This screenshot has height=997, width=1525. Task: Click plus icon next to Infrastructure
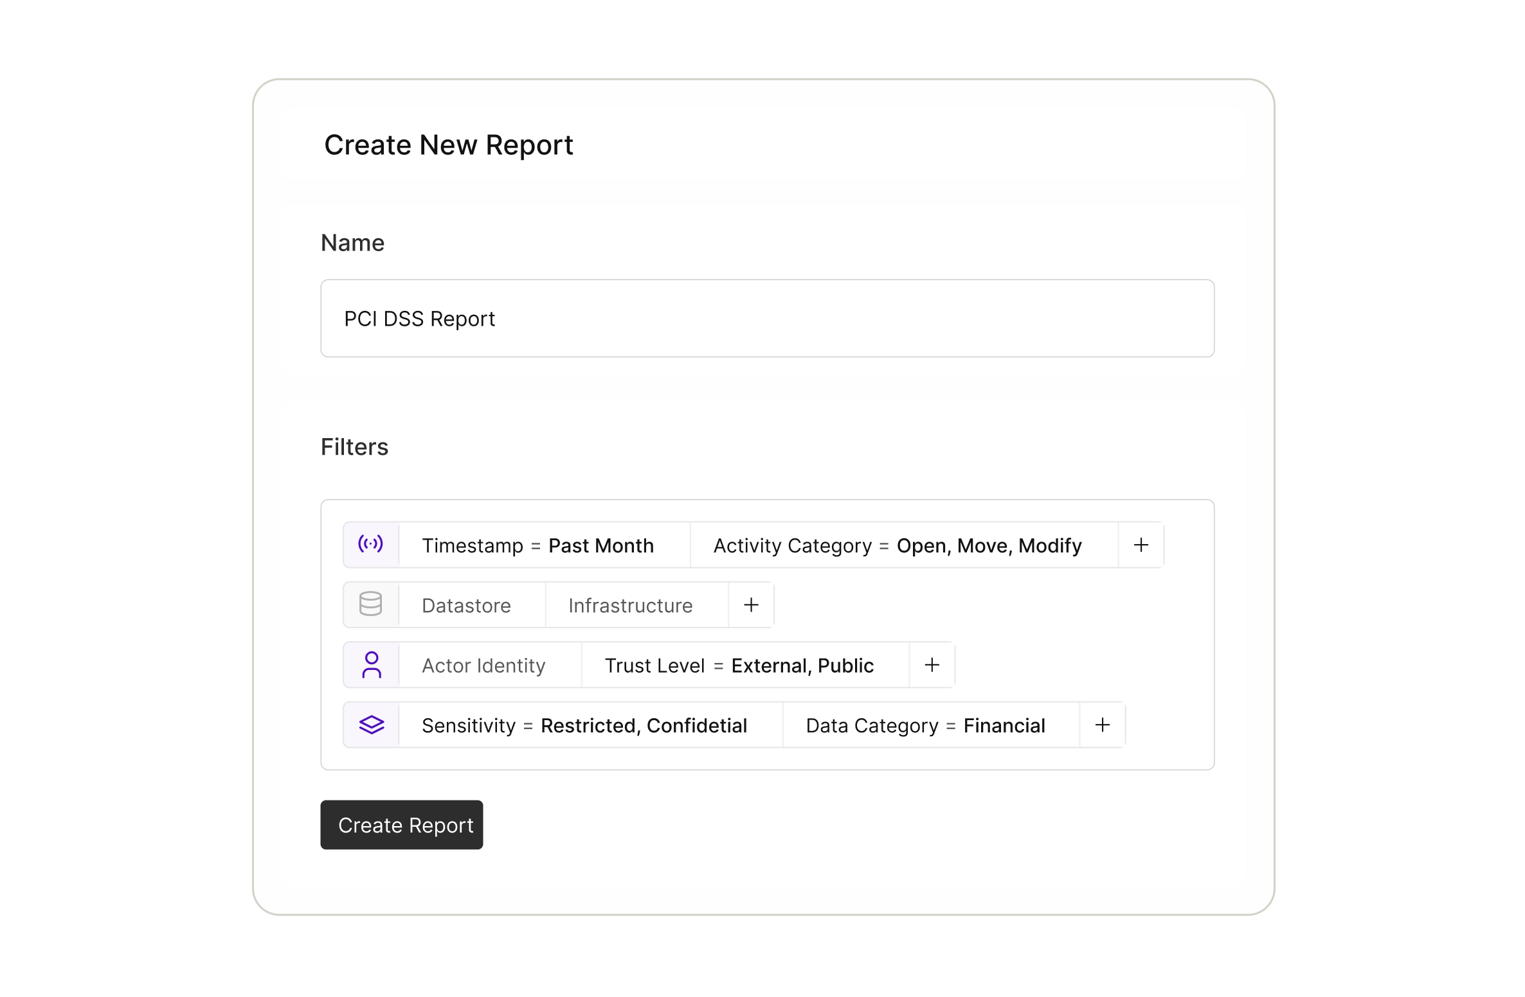751,604
